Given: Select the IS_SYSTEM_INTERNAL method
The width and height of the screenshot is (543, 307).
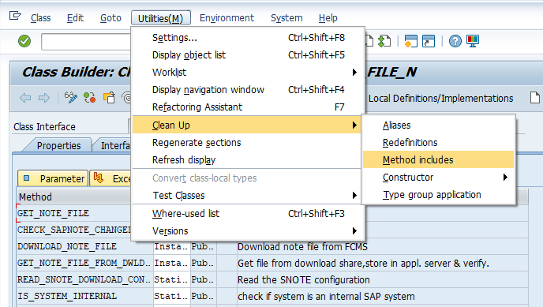Looking at the screenshot, I should [x=84, y=296].
